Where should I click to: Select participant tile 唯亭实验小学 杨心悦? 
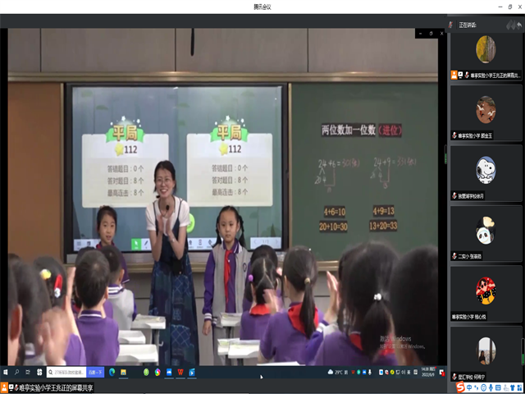[486, 294]
